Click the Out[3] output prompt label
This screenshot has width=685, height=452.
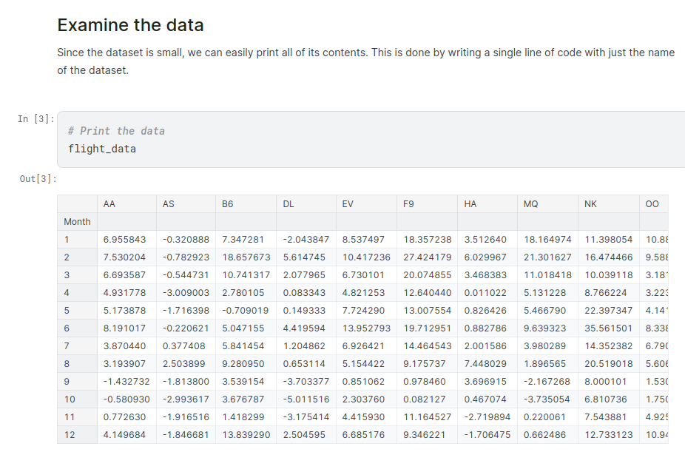point(38,179)
